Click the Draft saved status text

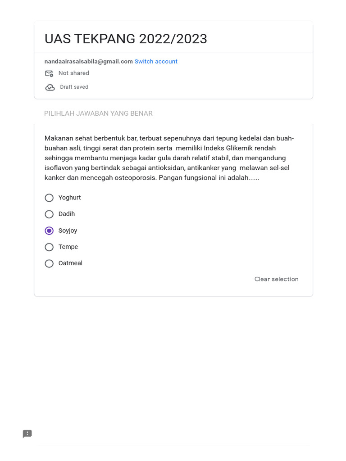pyautogui.click(x=74, y=87)
